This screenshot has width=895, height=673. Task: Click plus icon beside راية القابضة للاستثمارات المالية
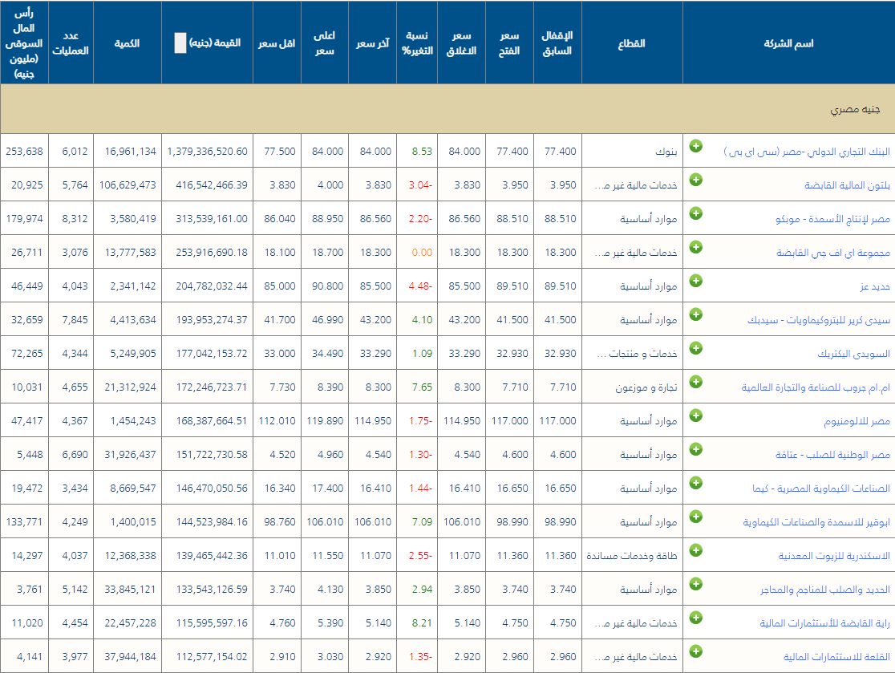pyautogui.click(x=696, y=618)
